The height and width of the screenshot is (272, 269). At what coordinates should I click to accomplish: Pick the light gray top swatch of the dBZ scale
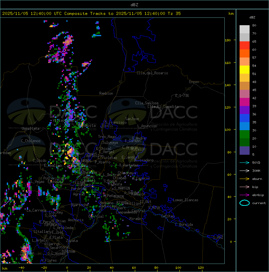pos(244,29)
